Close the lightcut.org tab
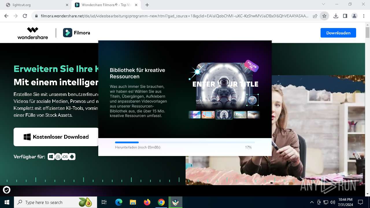This screenshot has height=208, width=370. 67,5
